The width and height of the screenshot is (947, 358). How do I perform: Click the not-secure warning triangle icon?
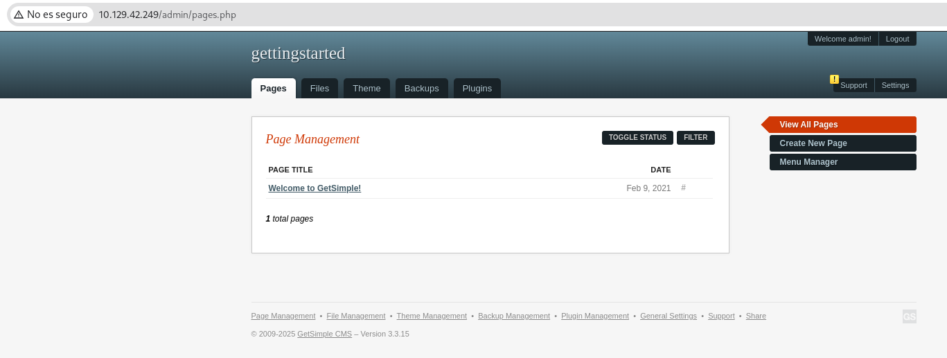click(19, 15)
